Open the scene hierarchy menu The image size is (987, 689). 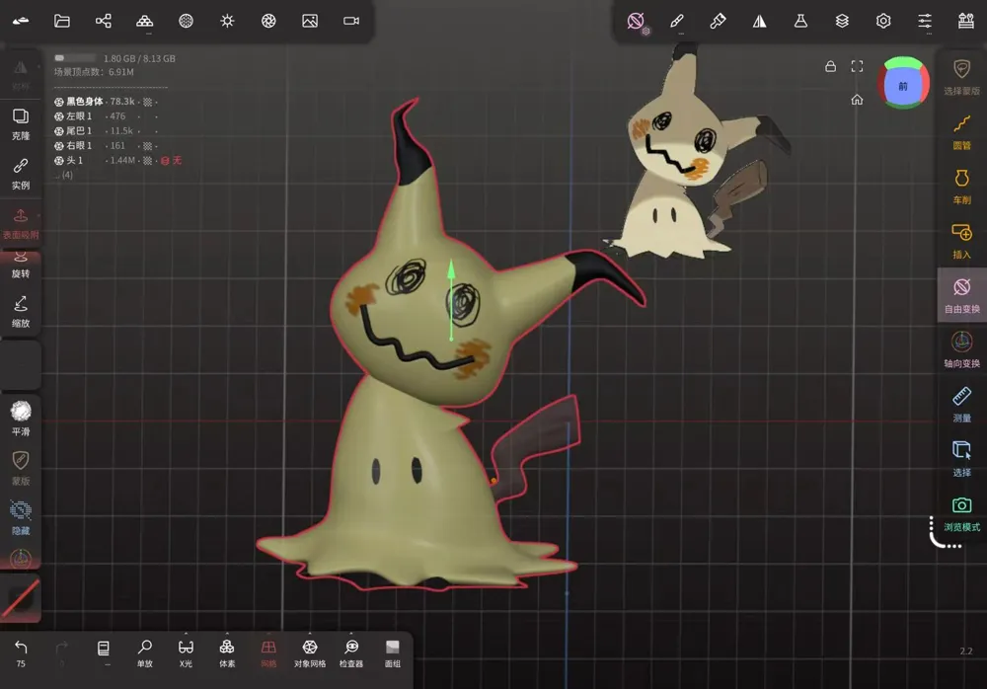[104, 21]
